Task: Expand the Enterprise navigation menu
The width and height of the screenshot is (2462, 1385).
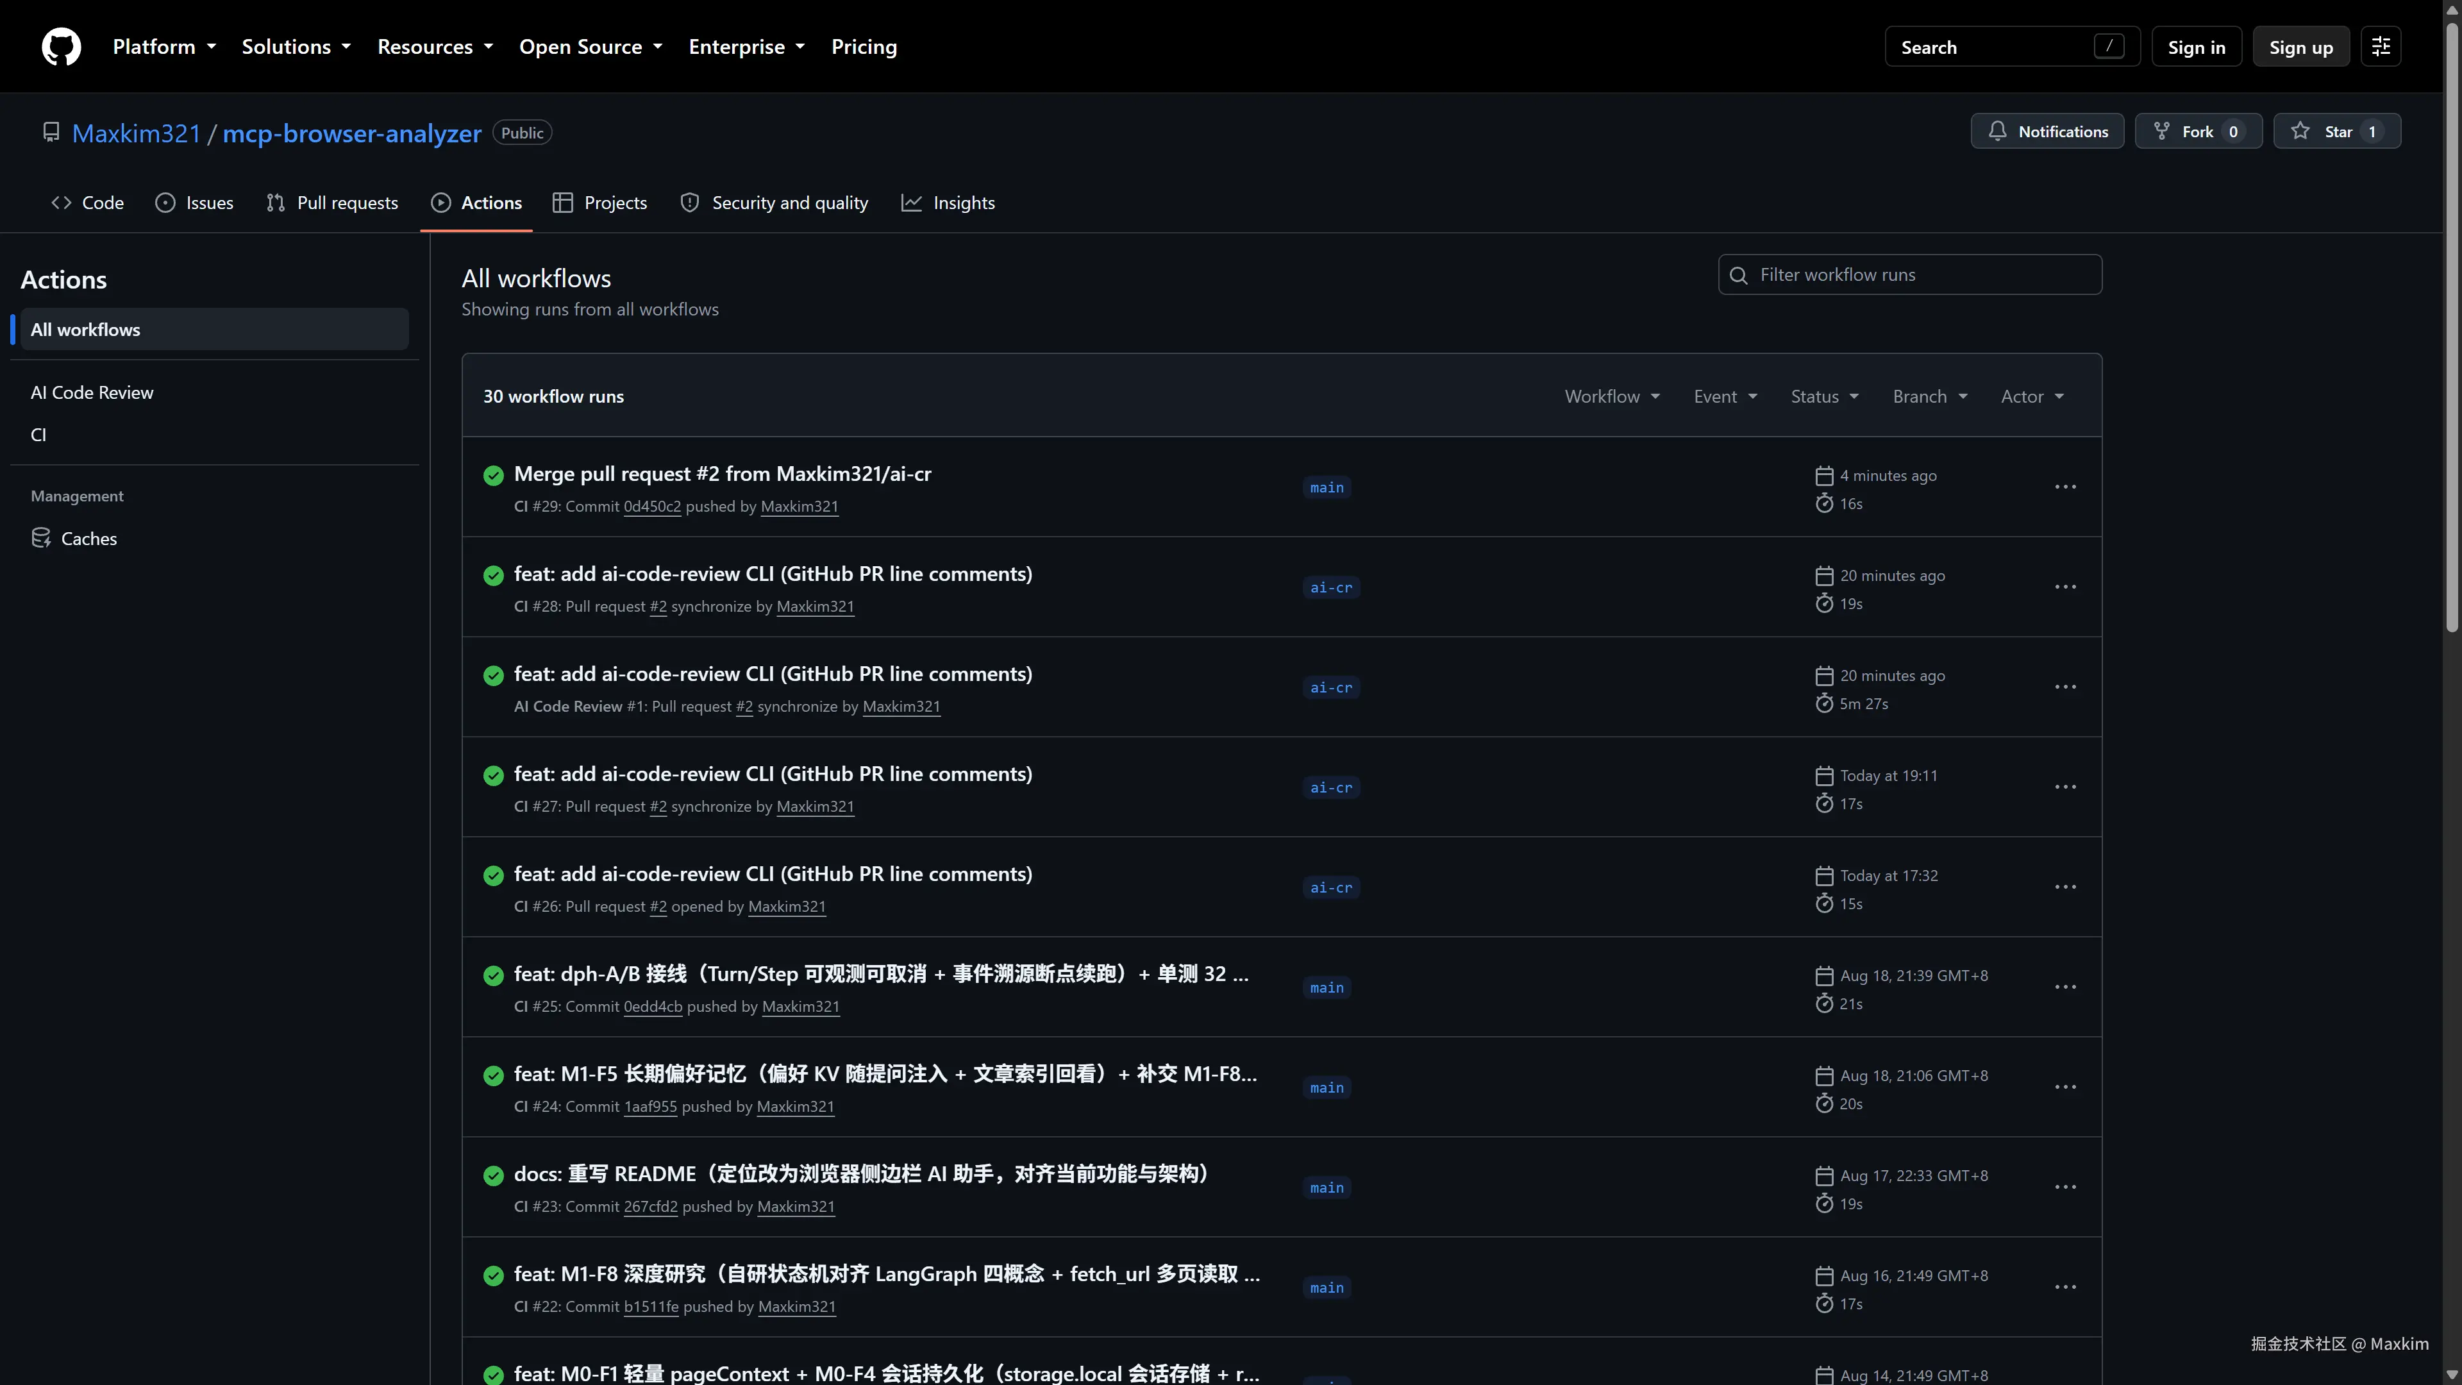Action: 748,47
